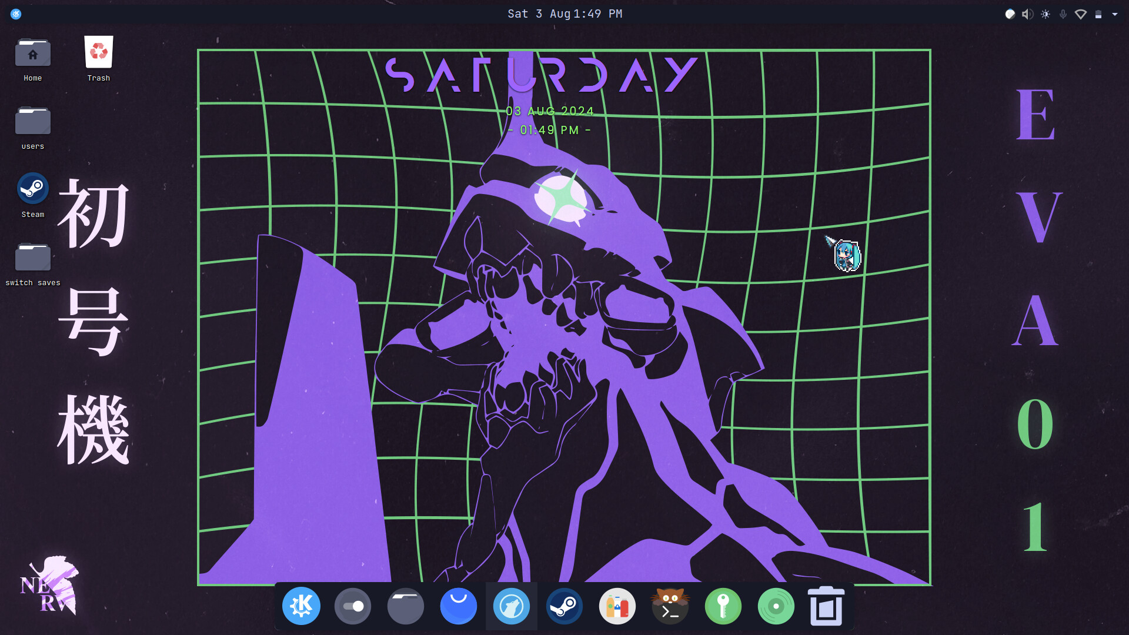Open the green key password manager

(x=723, y=606)
